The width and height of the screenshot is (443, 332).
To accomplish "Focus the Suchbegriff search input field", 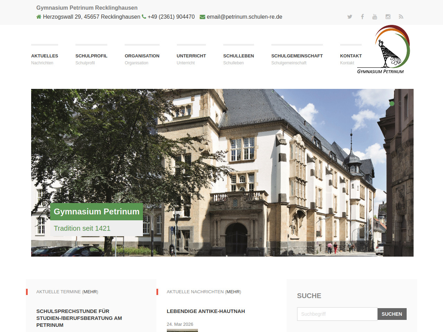I will coord(337,314).
